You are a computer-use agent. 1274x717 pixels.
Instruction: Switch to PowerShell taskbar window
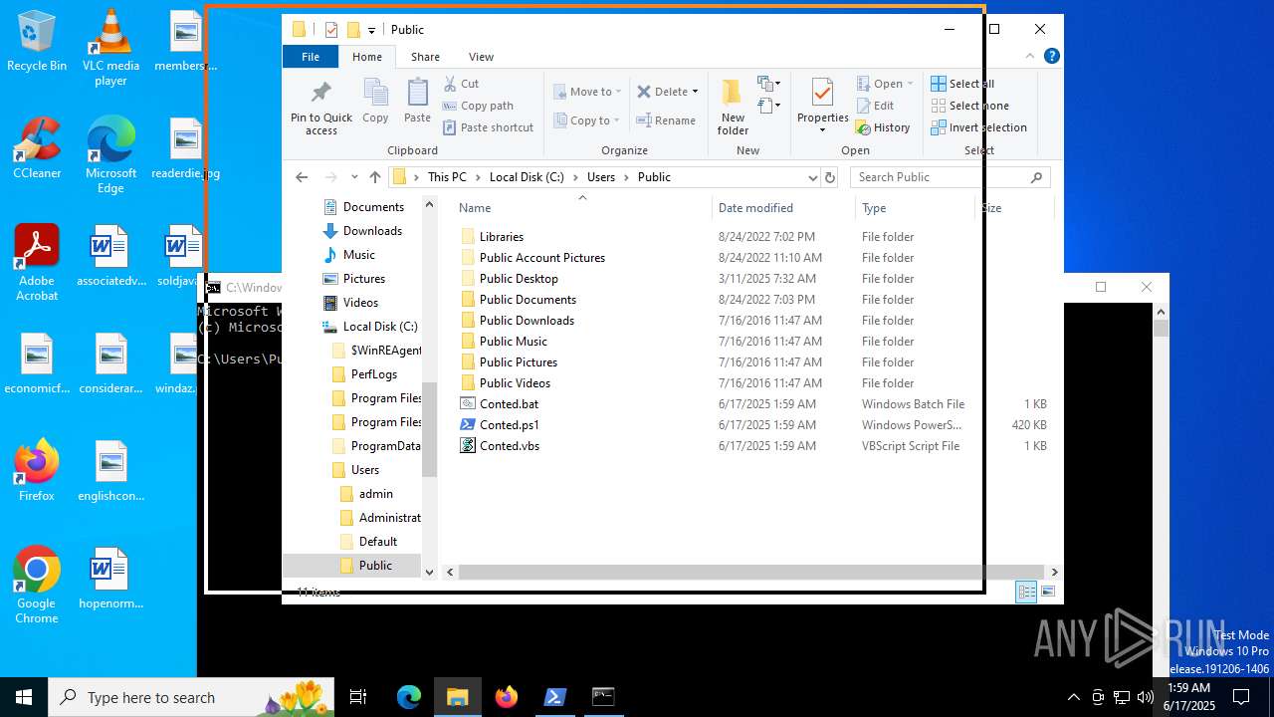(555, 697)
